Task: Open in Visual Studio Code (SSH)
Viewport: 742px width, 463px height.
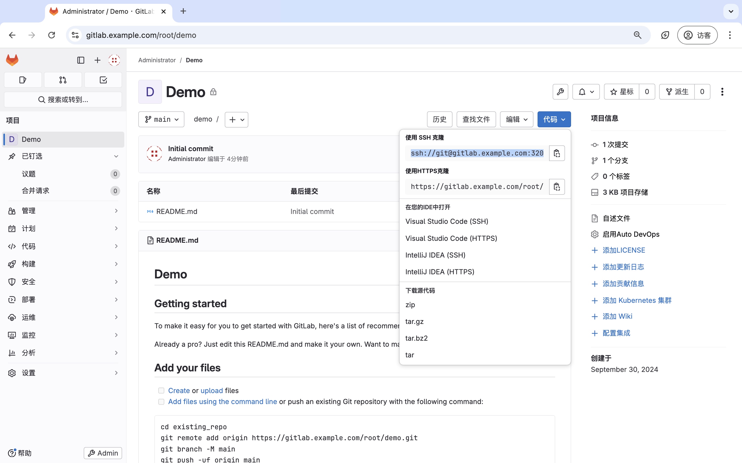Action: (485, 221)
